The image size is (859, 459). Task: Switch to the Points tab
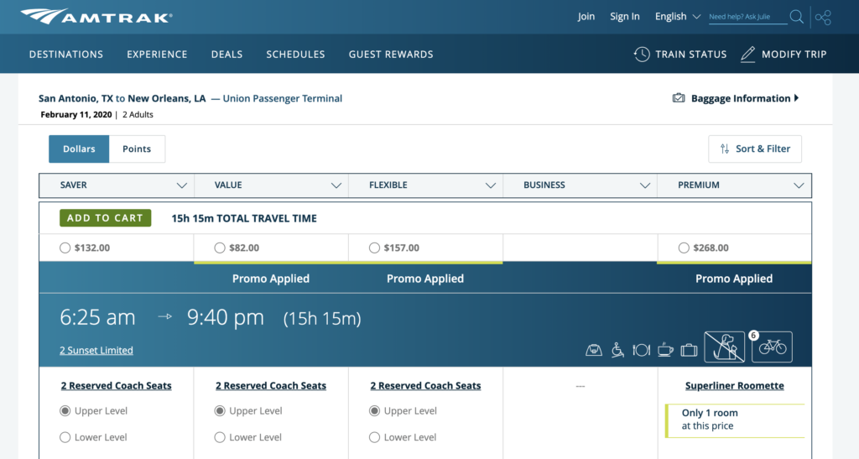pos(137,149)
